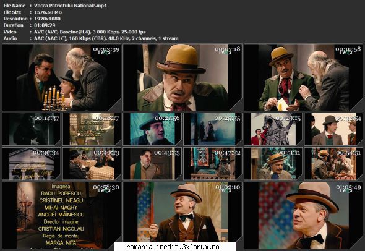Click the 'Video' label
Image resolution: width=365 pixels, height=251 pixels.
pos(10,32)
